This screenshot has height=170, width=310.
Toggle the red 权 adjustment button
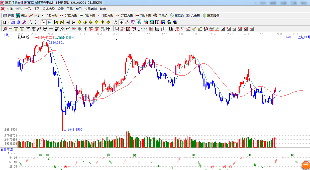pos(43,22)
